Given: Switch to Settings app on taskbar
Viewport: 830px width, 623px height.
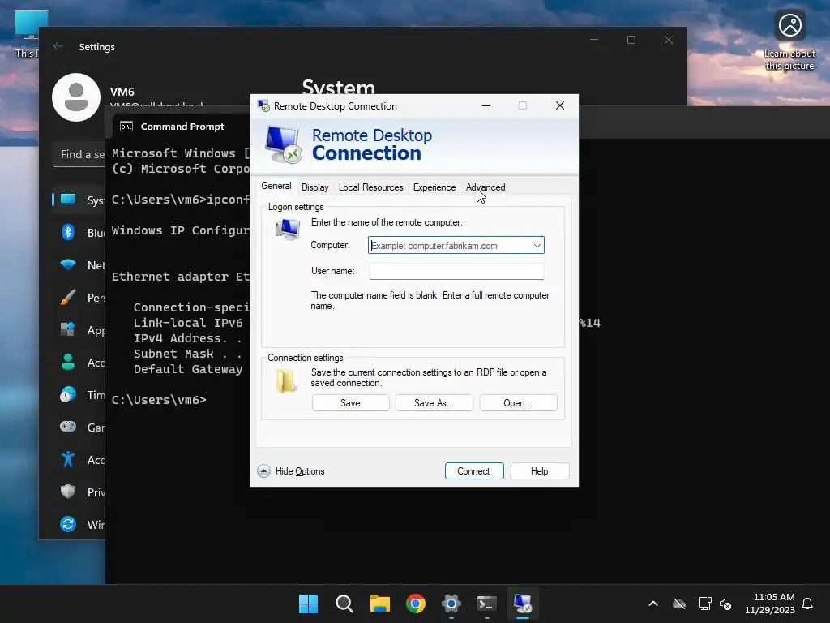Looking at the screenshot, I should click(451, 604).
